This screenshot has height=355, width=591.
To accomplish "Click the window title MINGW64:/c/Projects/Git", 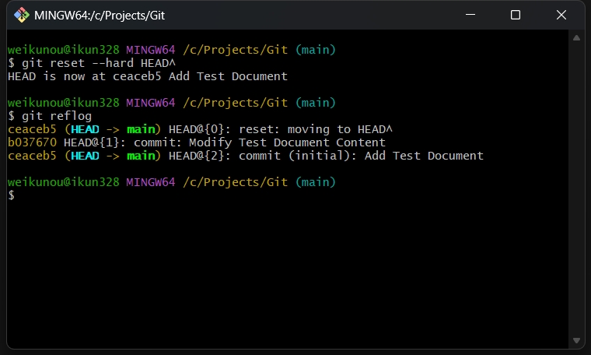I will click(100, 16).
